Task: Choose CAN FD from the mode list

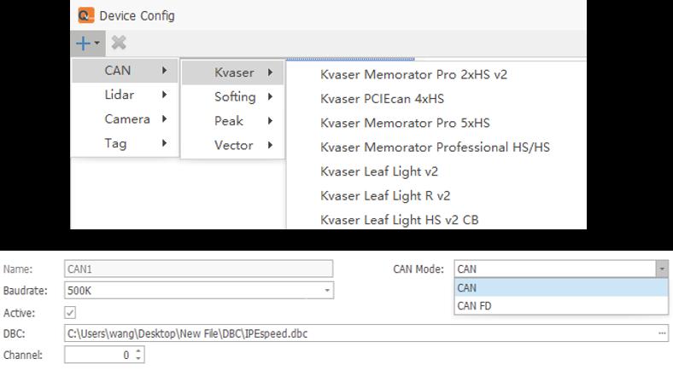Action: tap(475, 306)
